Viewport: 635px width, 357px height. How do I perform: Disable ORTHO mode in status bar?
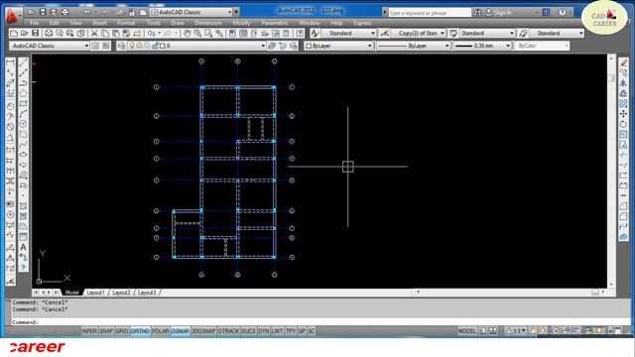coord(140,331)
